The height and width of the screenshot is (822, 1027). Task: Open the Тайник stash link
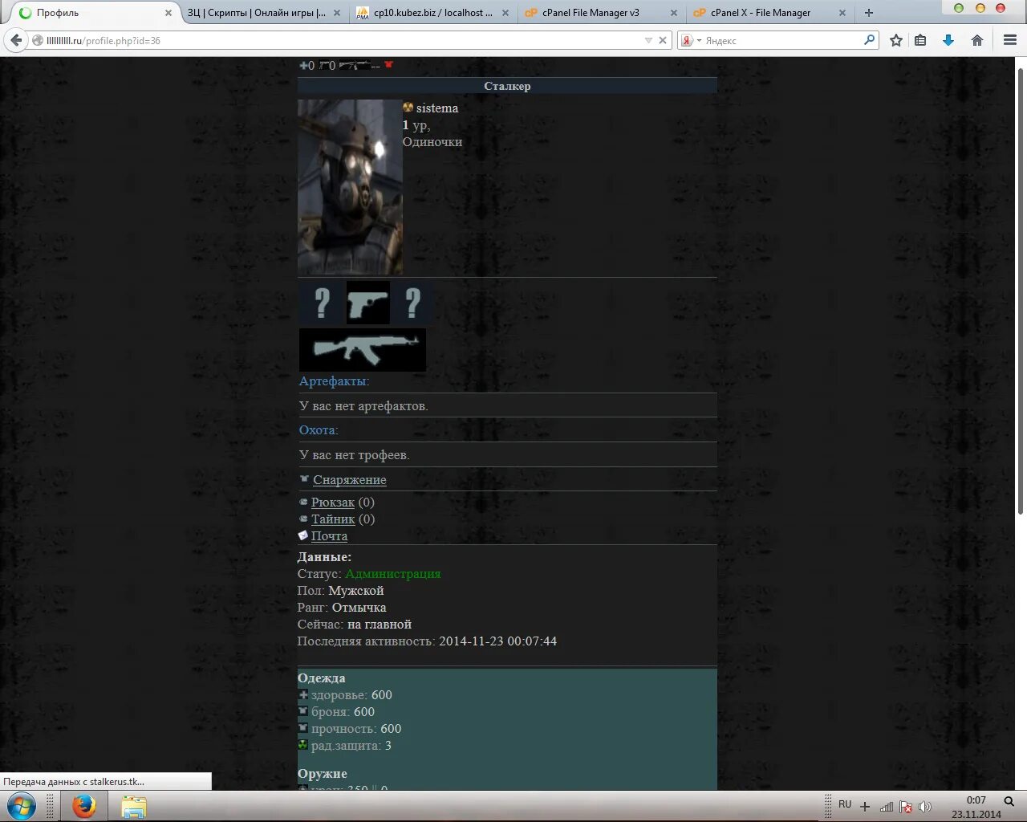333,519
